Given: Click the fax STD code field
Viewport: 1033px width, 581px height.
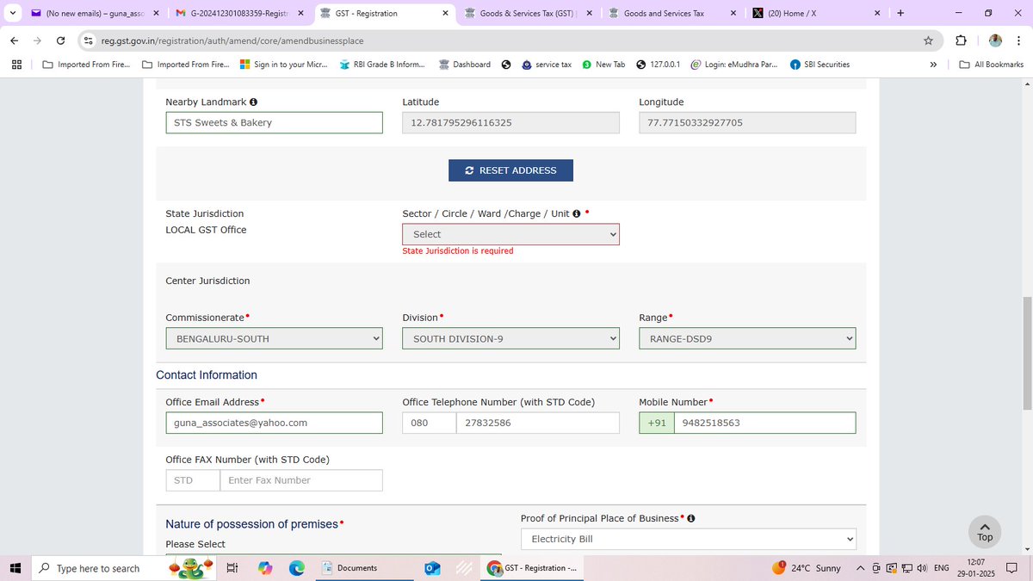Looking at the screenshot, I should (x=193, y=480).
